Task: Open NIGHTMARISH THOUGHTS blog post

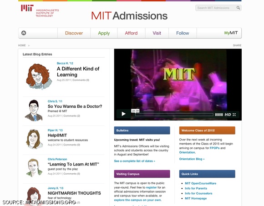Action: (74, 193)
